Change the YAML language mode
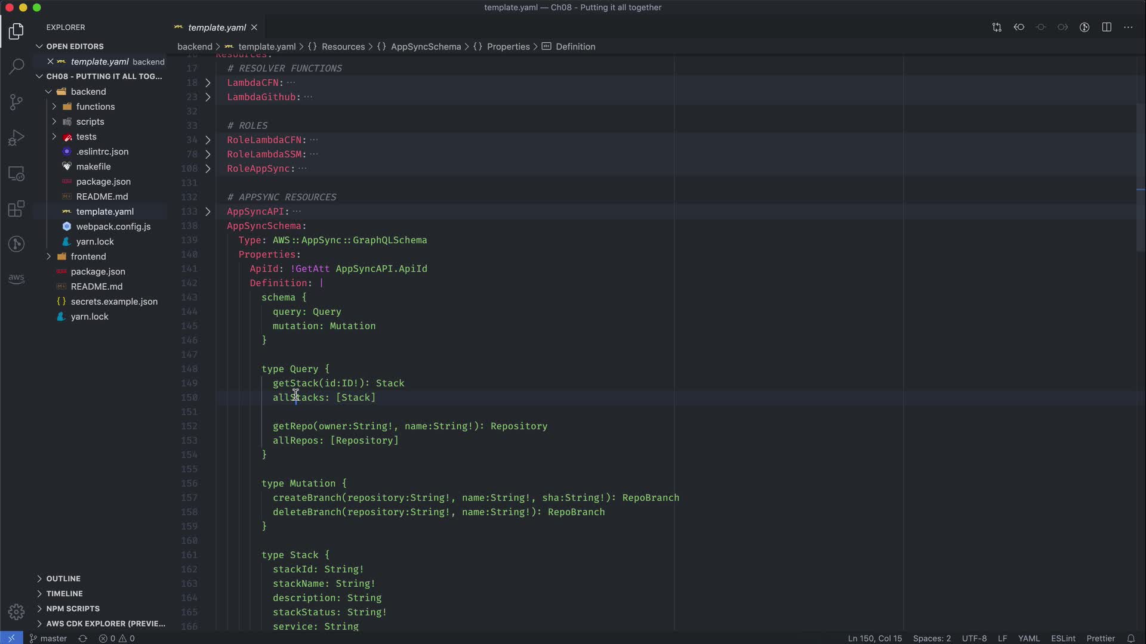Viewport: 1146px width, 644px height. (x=1028, y=638)
